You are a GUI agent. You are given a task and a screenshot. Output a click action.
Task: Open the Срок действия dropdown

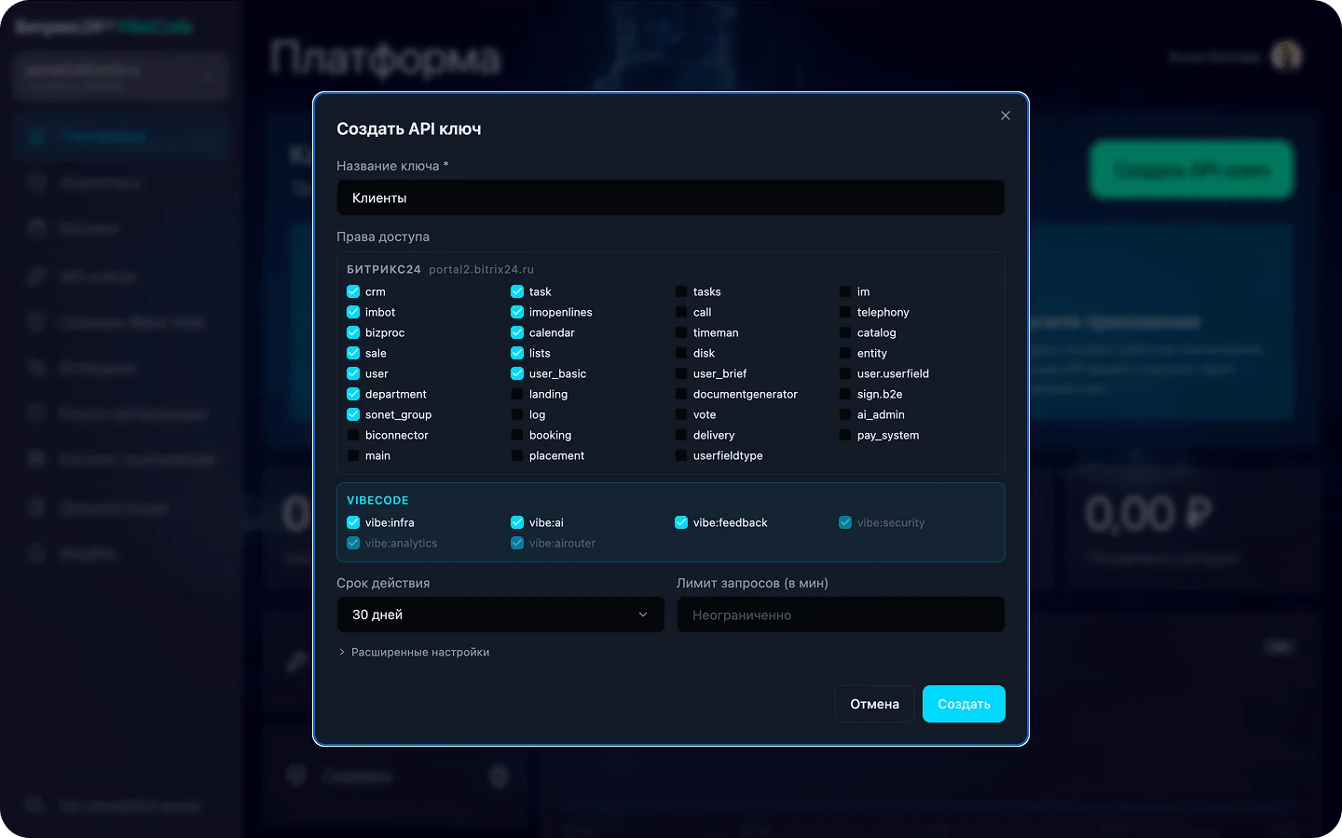pos(500,615)
